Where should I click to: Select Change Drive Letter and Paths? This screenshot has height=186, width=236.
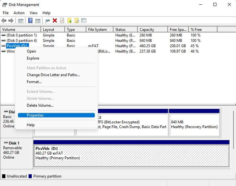pos(56,75)
